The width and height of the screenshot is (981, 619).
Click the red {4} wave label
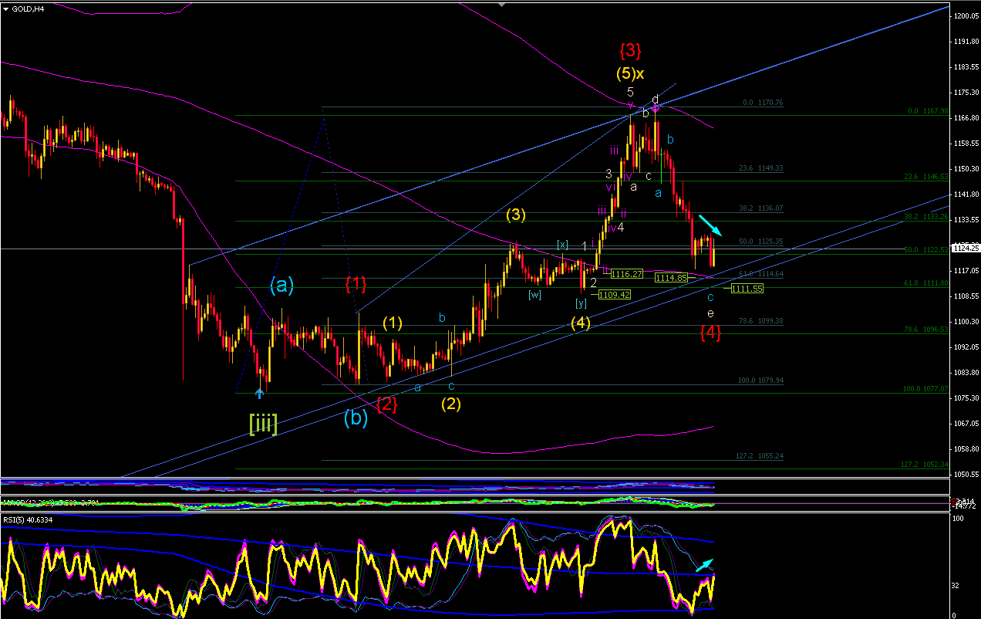click(710, 333)
